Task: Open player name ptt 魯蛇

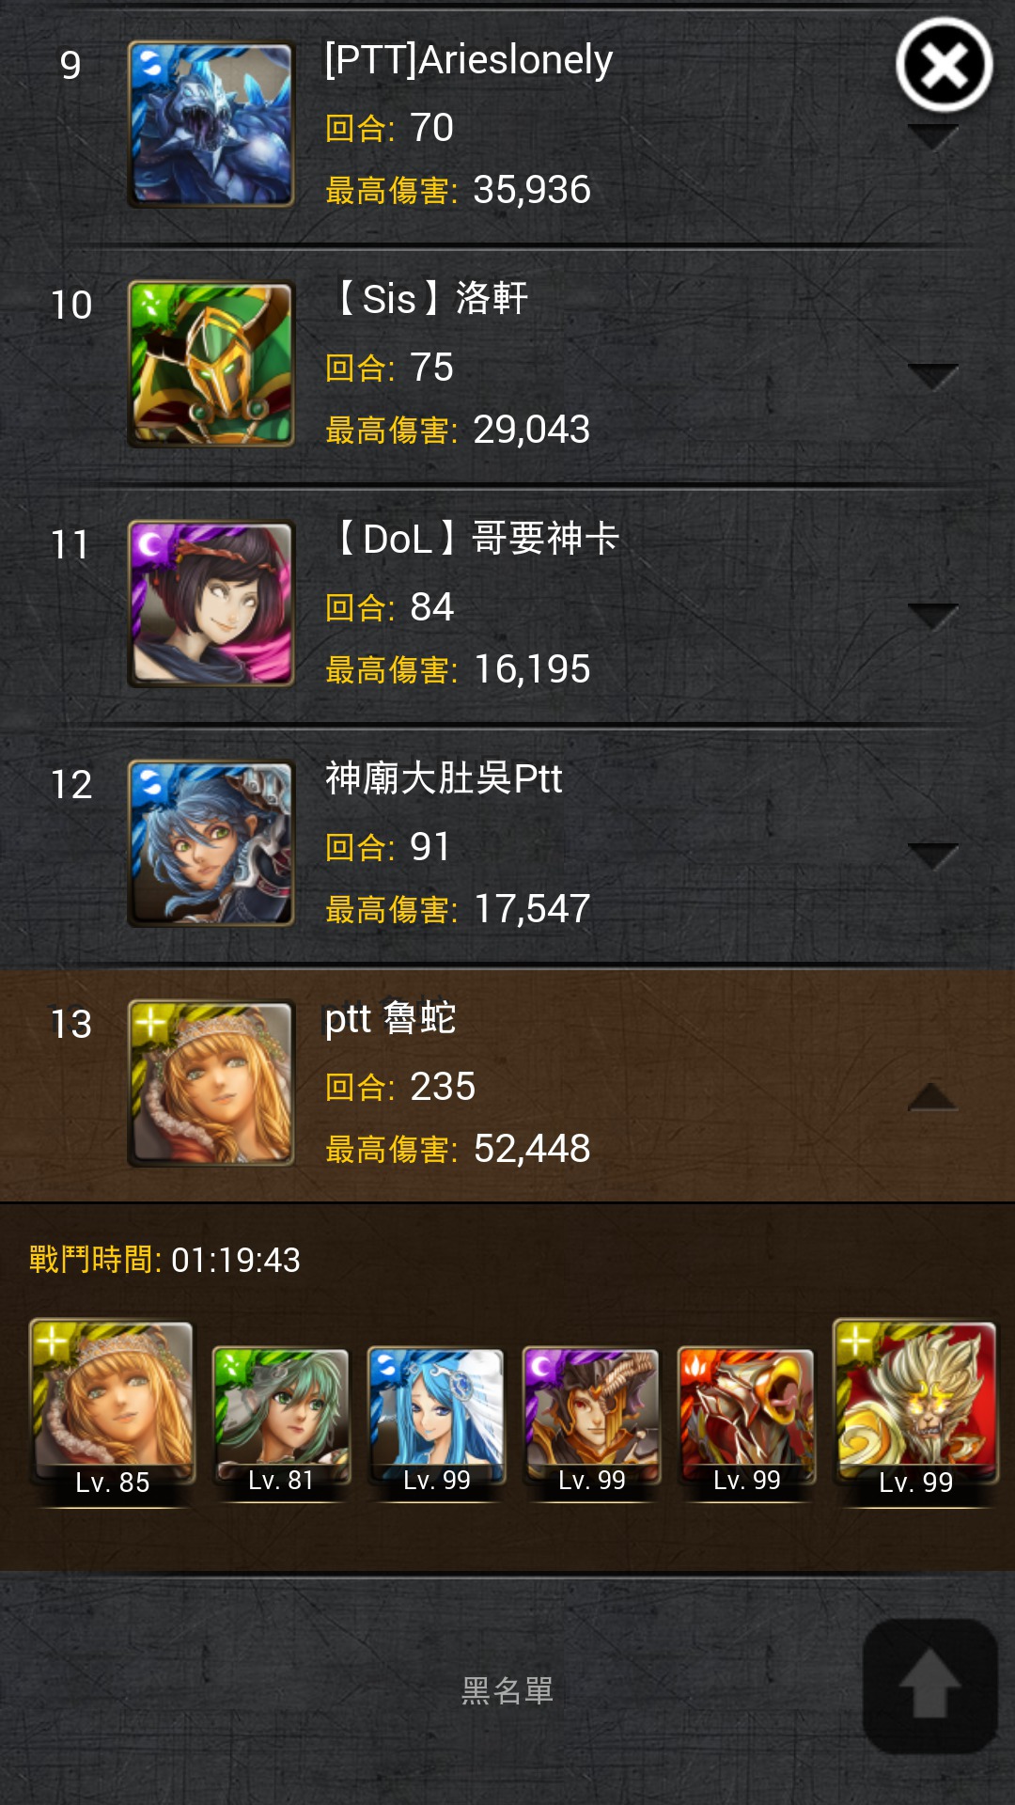Action: click(390, 1019)
